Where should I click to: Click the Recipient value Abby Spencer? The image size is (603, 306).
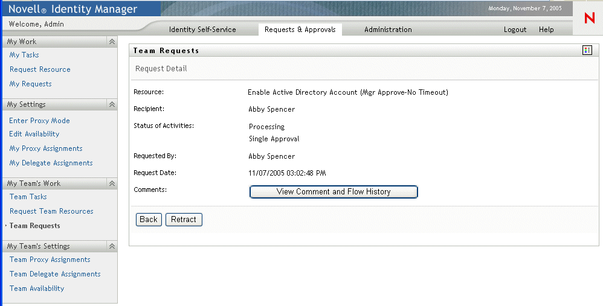[x=271, y=109]
